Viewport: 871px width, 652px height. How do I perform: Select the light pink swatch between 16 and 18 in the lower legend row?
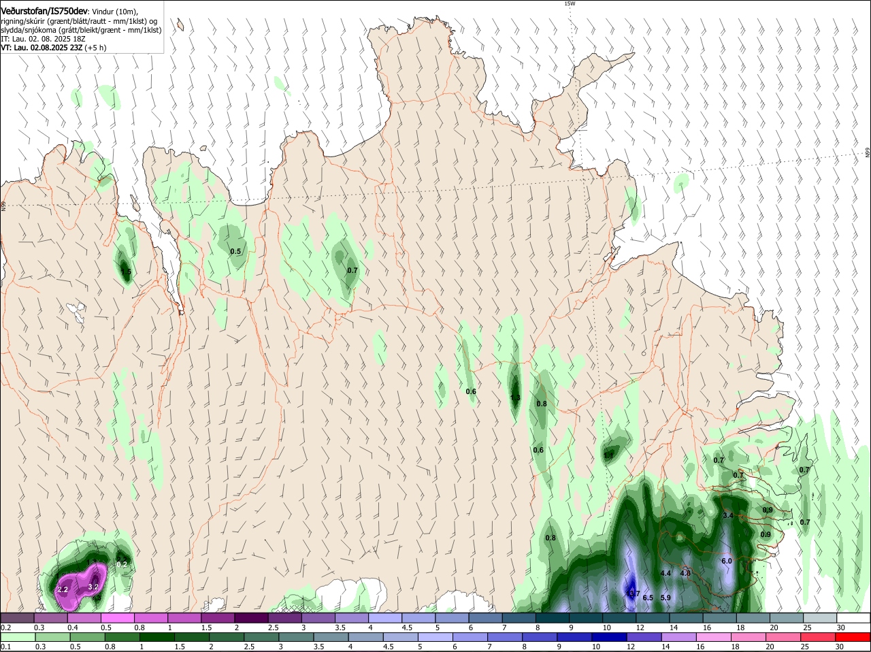coord(714,637)
